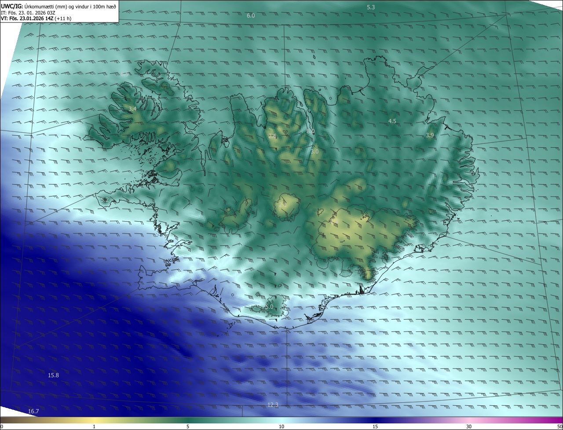Click the 15 tick label on the color scale
Viewport: 563px width, 430px height.
(x=375, y=426)
